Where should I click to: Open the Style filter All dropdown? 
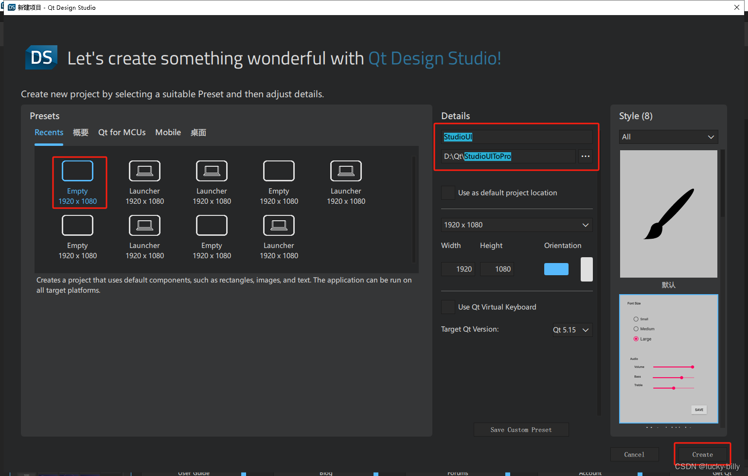(669, 137)
